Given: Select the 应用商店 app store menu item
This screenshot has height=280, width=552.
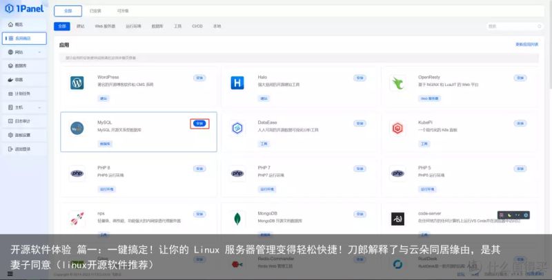Looking at the screenshot, I should (24, 39).
